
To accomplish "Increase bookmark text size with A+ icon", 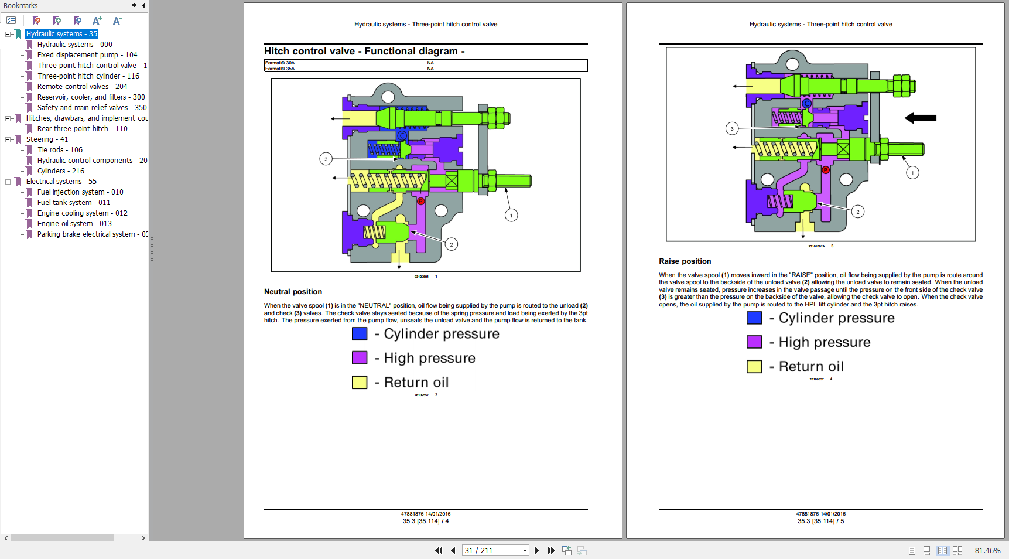I will coord(97,21).
